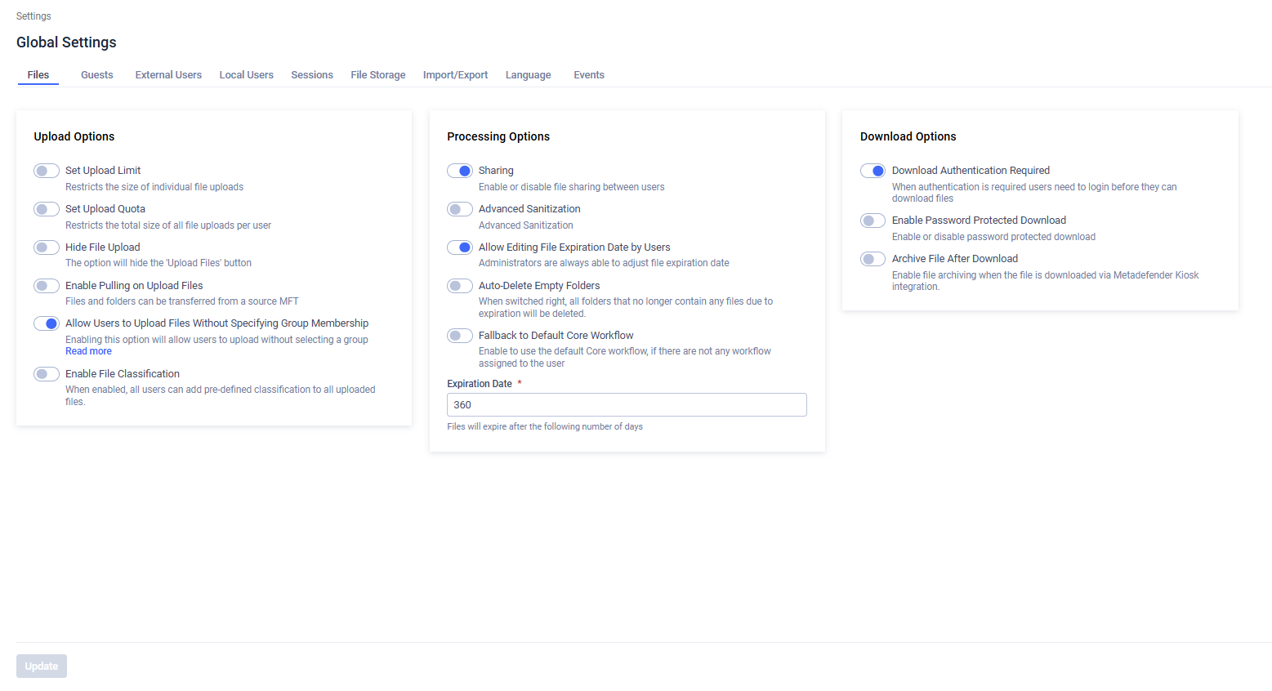Viewport: 1272px width, 691px height.
Task: Toggle Hide File Upload option
Action: coord(47,247)
